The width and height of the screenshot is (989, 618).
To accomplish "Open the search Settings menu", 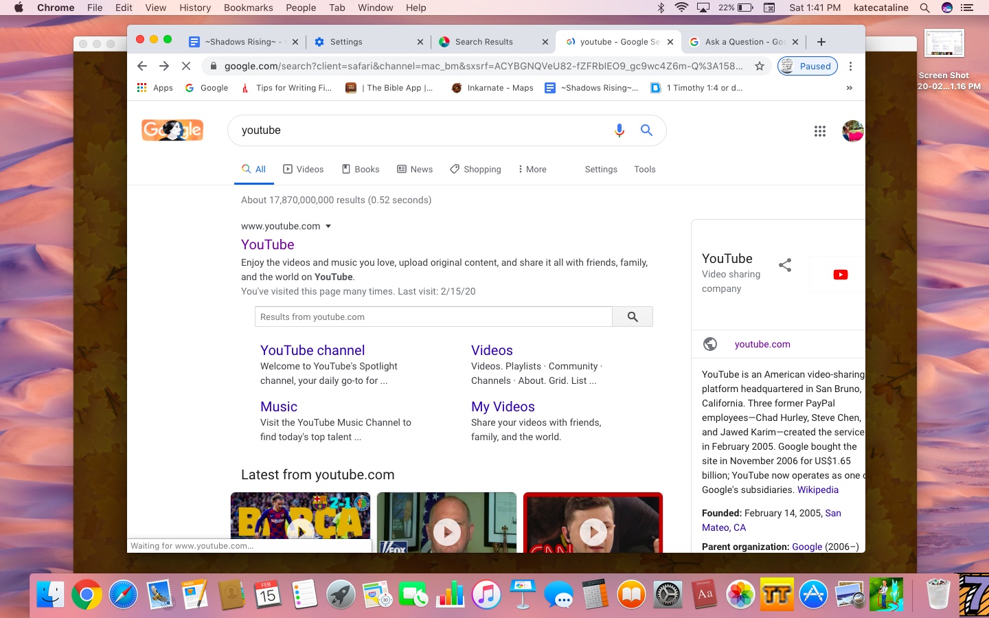I will 601,169.
